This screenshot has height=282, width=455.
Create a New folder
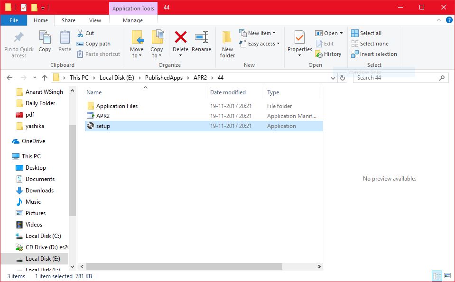coord(227,44)
